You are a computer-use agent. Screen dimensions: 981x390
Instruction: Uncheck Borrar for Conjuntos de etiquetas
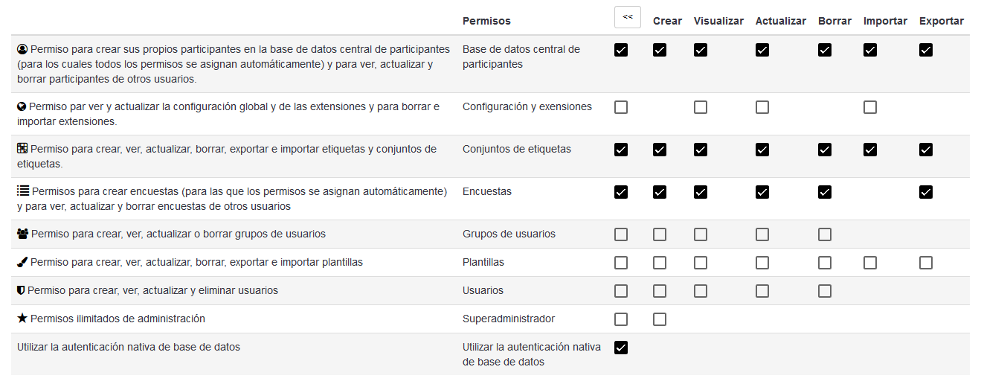click(825, 150)
